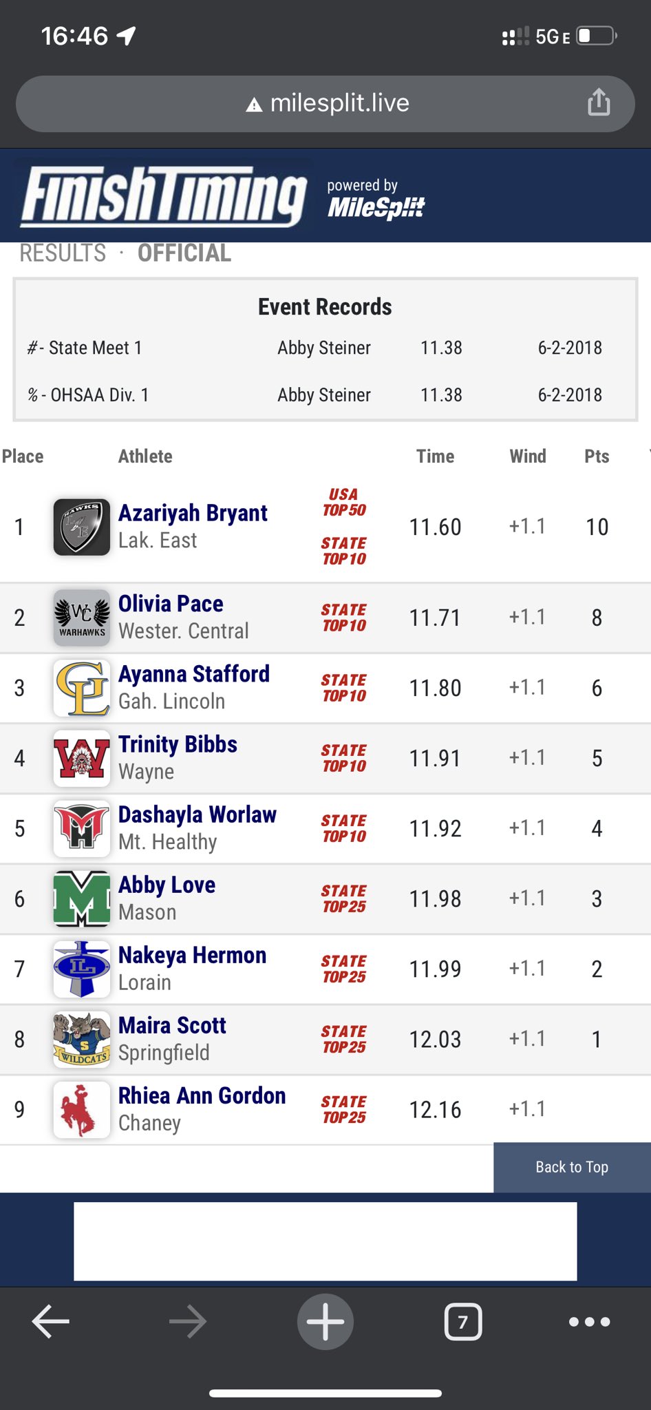
Task: Open Trinity Bibbs athlete link
Action: pyautogui.click(x=178, y=744)
